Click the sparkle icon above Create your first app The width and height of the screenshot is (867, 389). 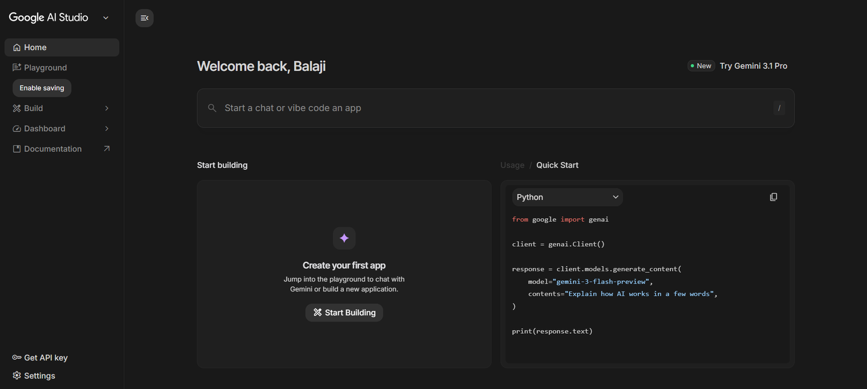344,238
